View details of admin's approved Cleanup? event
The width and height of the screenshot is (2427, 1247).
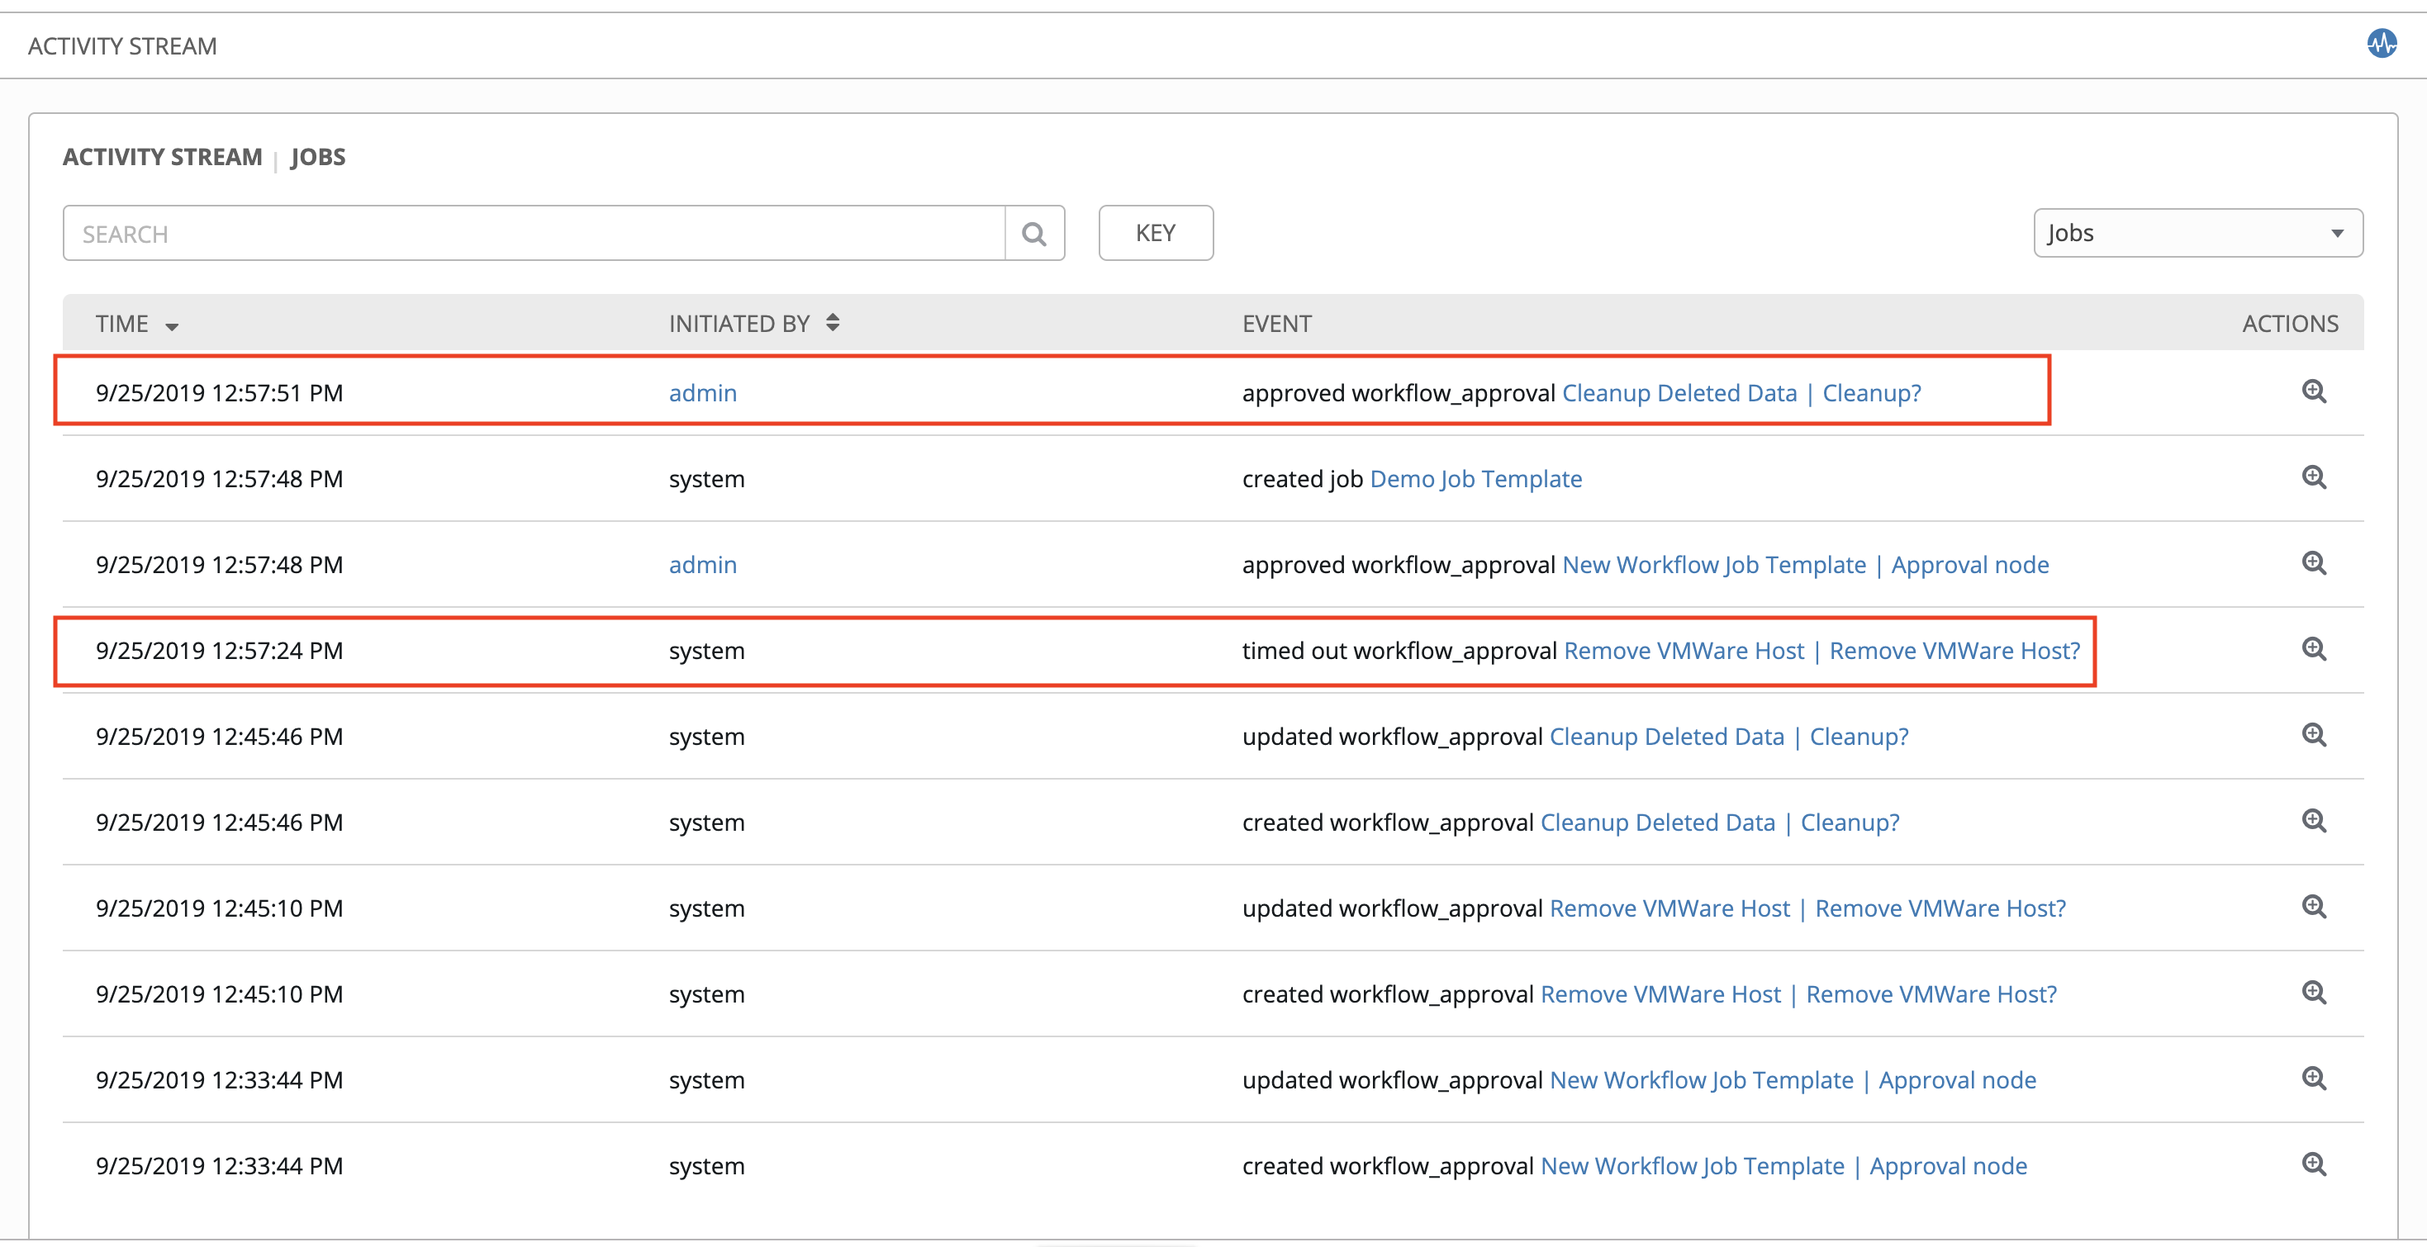[x=2314, y=391]
